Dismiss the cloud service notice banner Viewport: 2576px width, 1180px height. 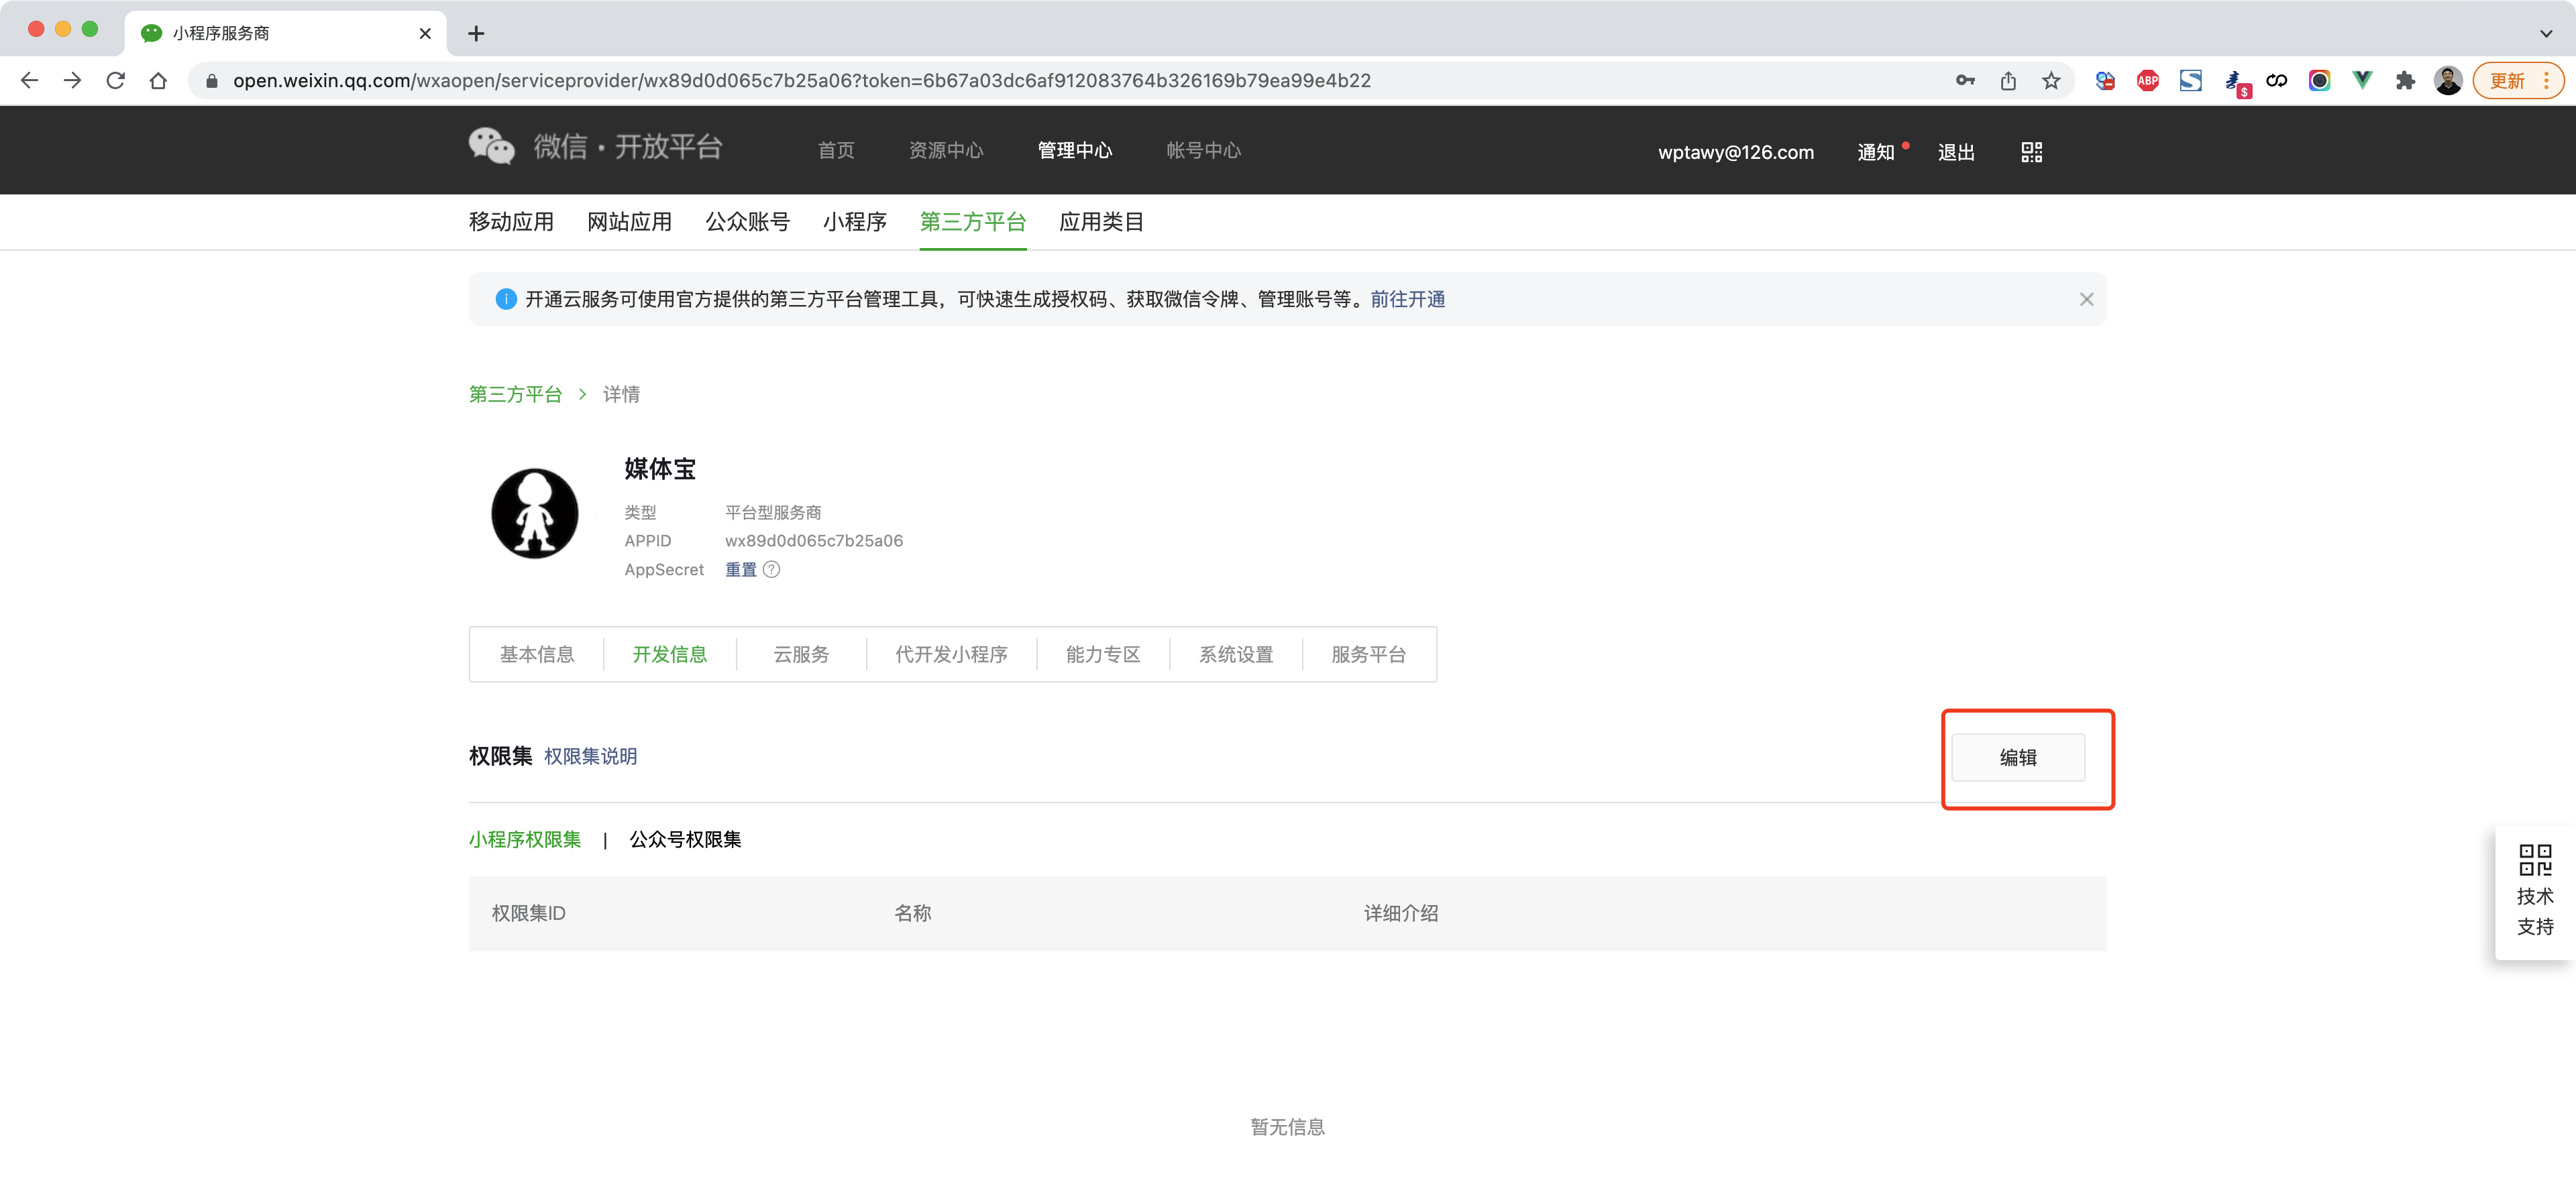click(x=2086, y=299)
